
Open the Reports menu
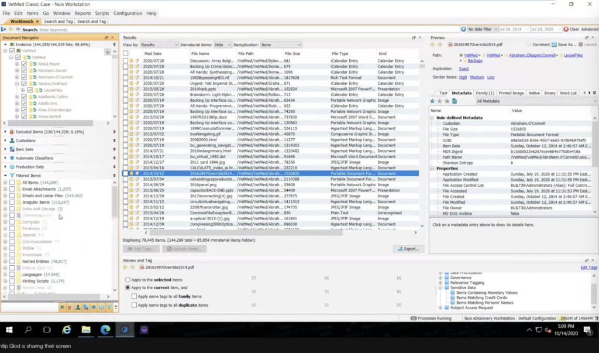(x=82, y=13)
